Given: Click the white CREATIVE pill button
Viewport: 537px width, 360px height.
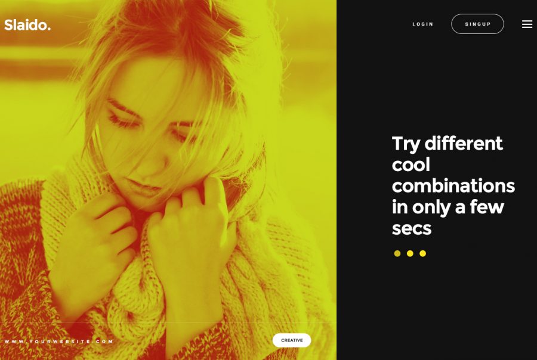Looking at the screenshot, I should (x=292, y=340).
